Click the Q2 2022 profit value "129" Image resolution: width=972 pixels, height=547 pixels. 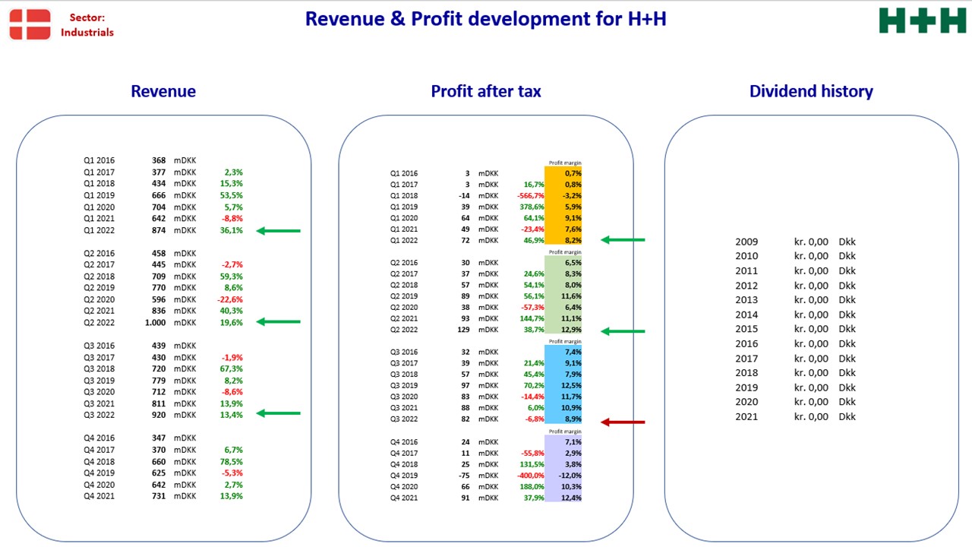[x=462, y=330]
